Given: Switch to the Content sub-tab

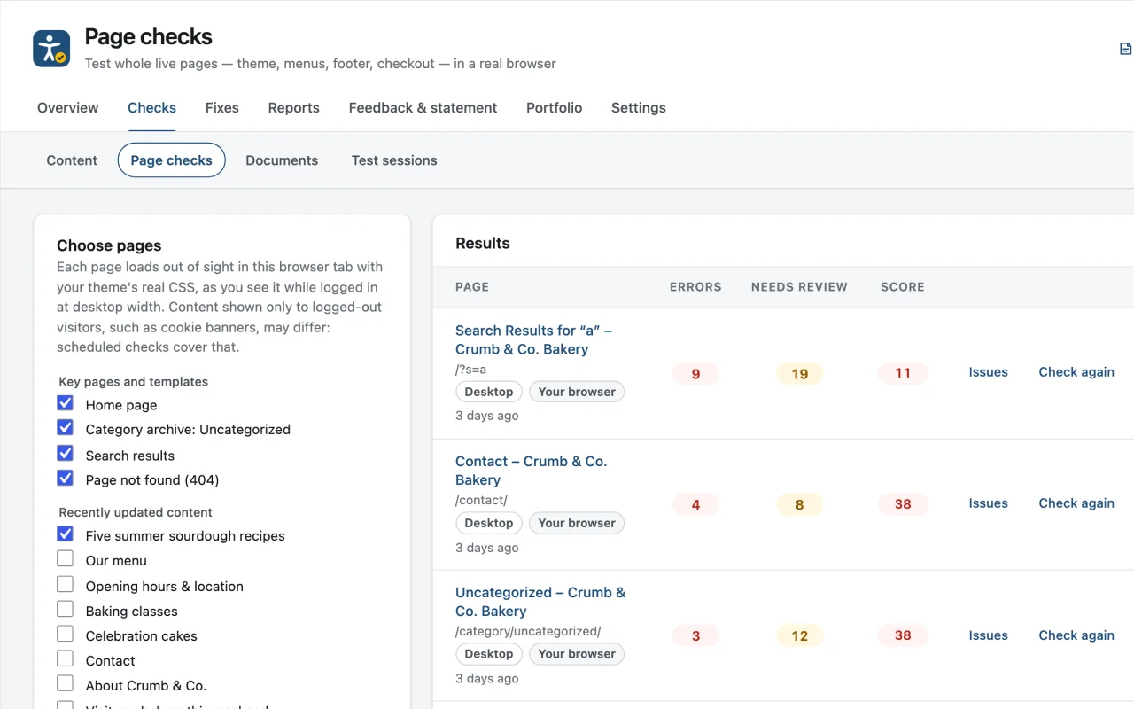Looking at the screenshot, I should (x=72, y=160).
